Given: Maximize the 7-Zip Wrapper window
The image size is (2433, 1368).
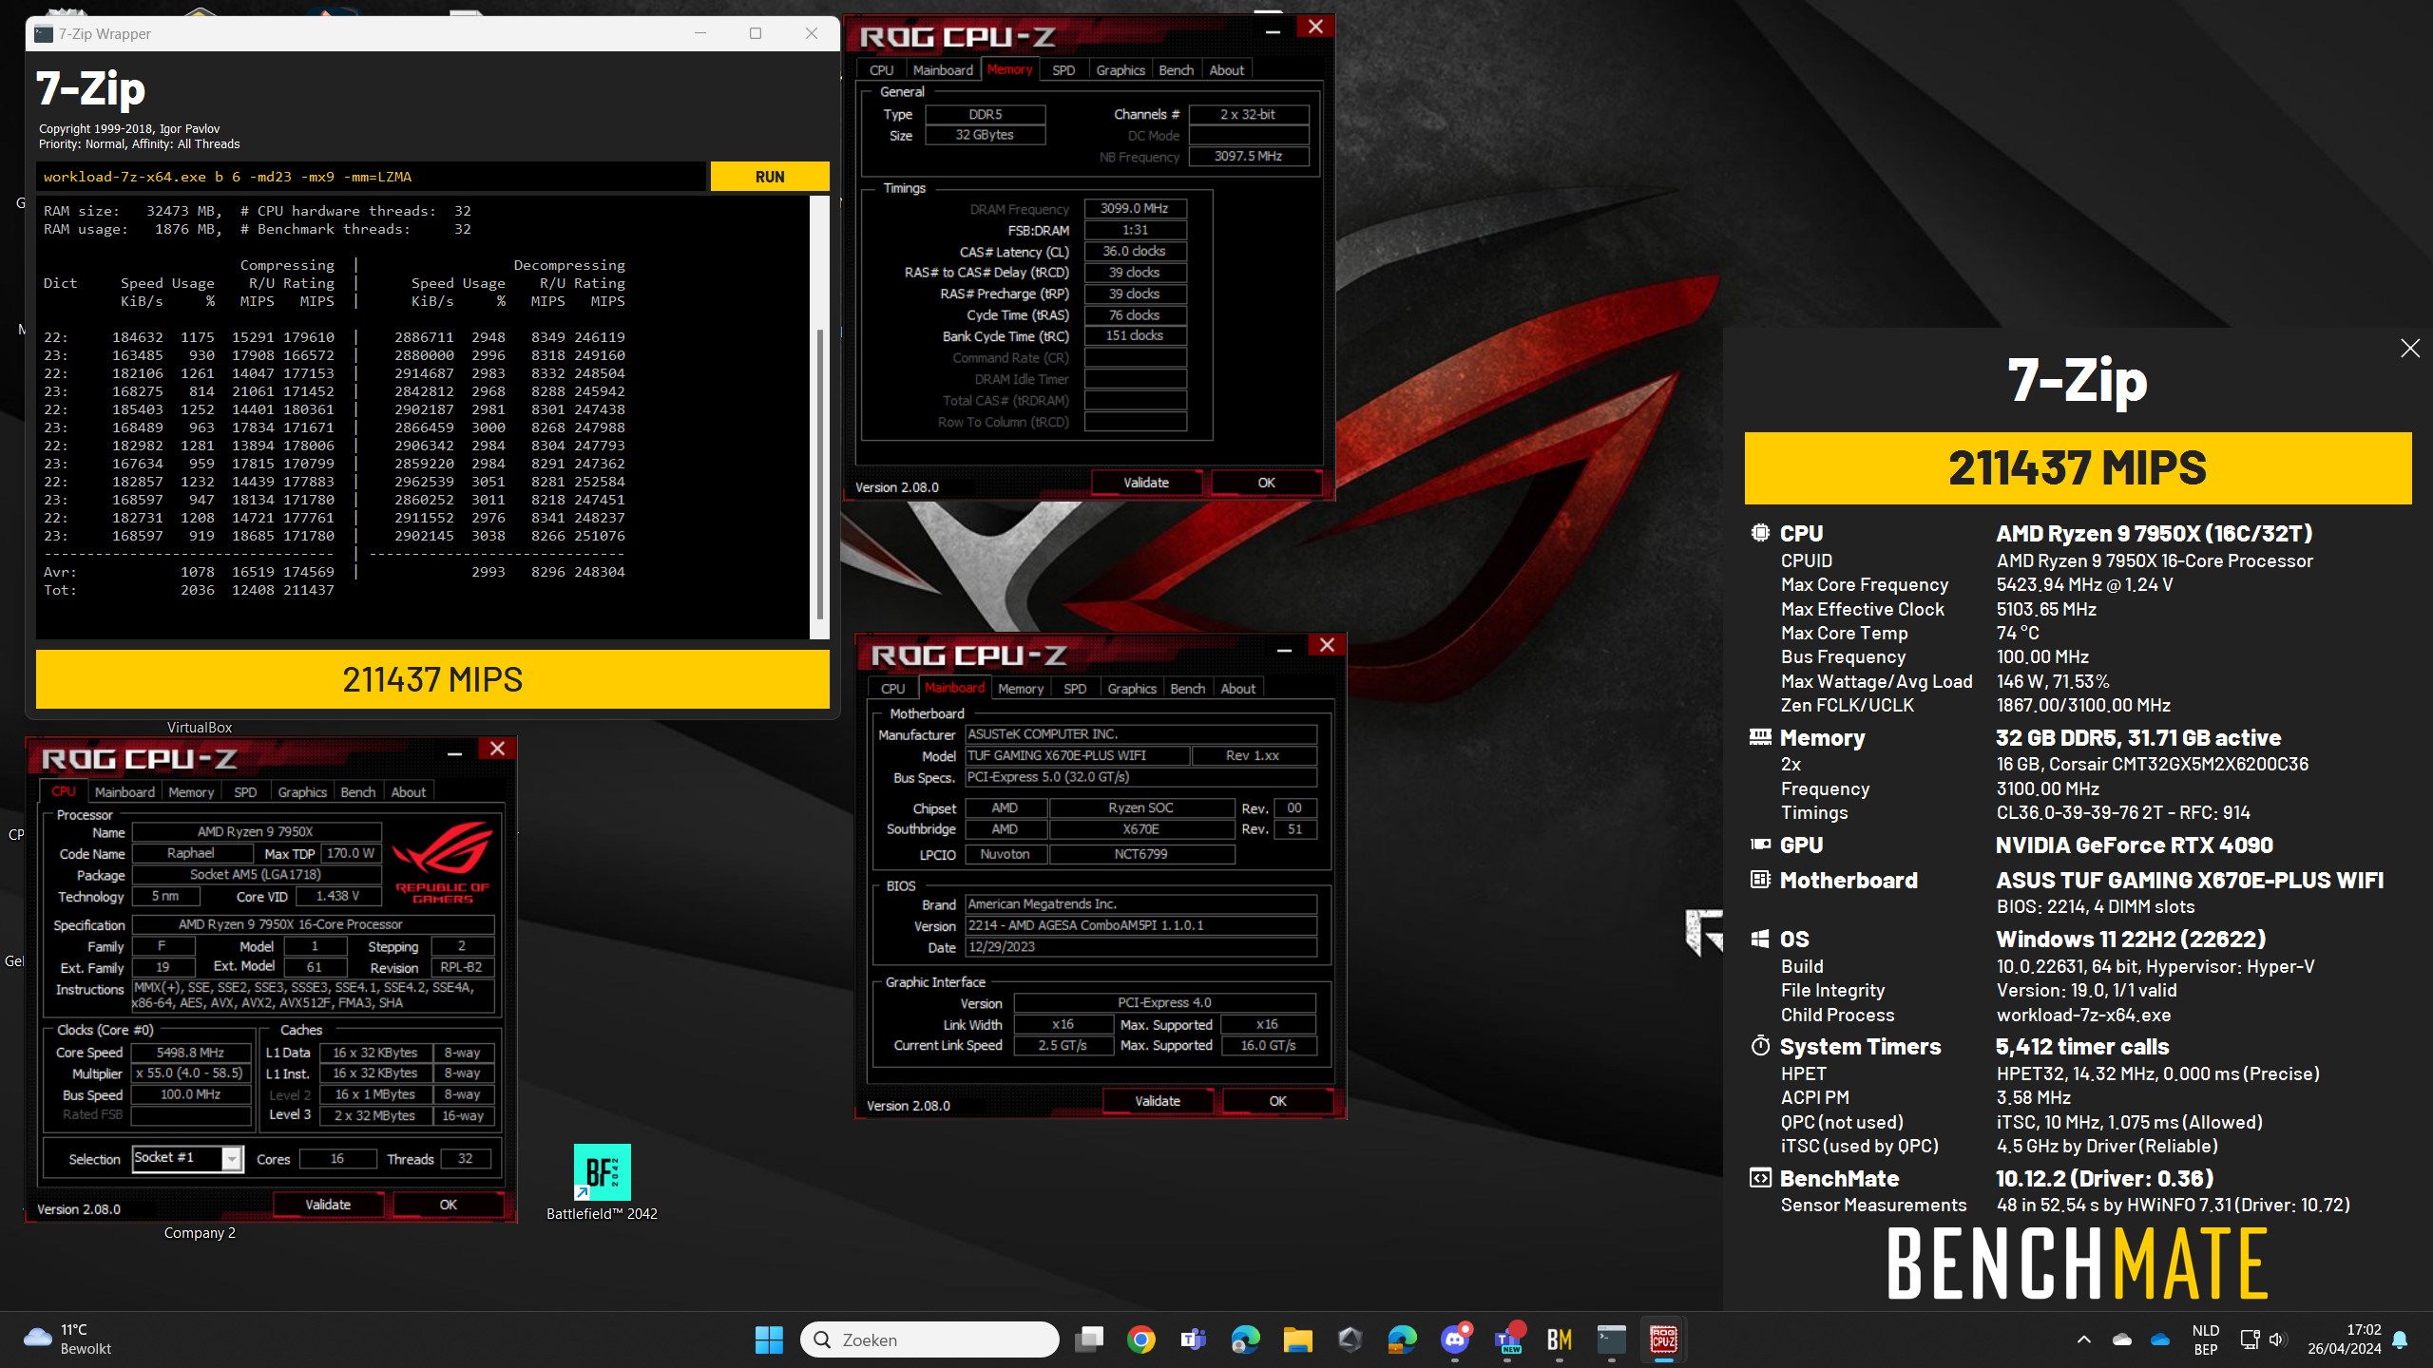Looking at the screenshot, I should [756, 33].
